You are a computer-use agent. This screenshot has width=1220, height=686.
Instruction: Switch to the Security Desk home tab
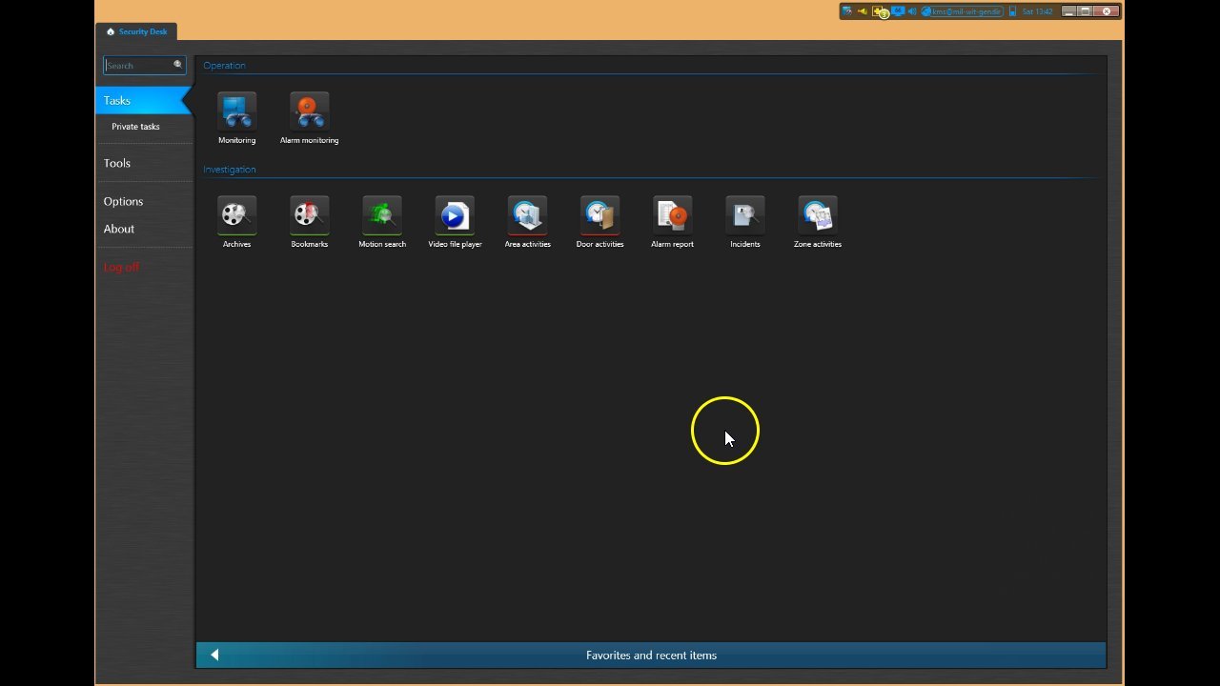[136, 31]
